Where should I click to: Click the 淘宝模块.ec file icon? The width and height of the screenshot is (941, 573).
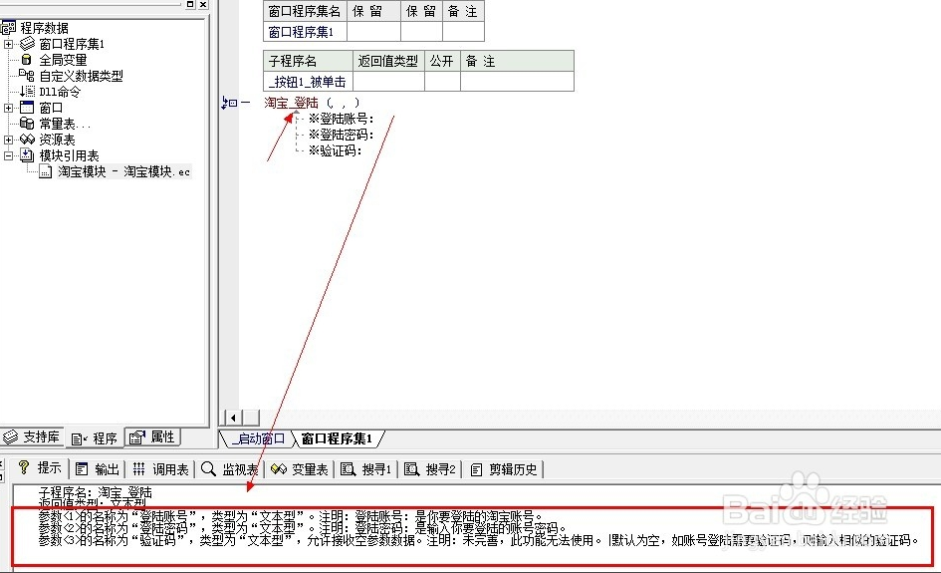(x=46, y=171)
